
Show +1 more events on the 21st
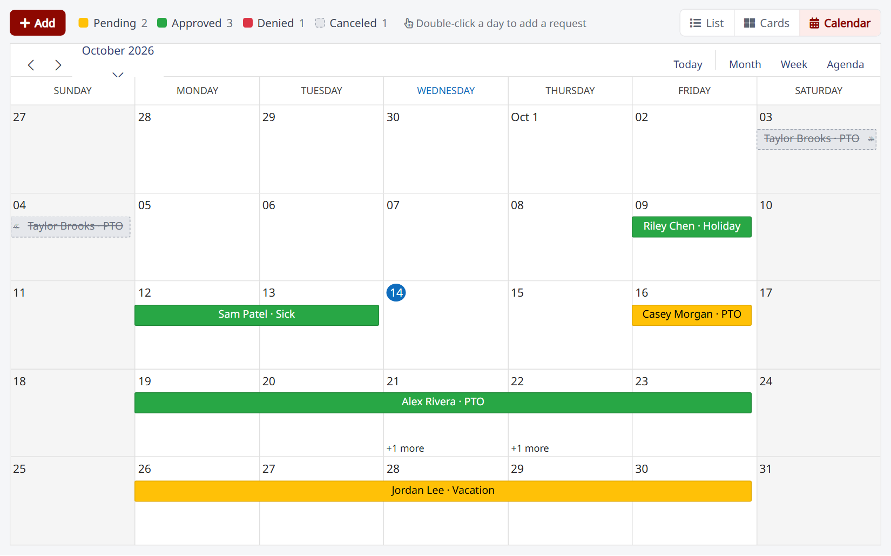[x=405, y=448]
